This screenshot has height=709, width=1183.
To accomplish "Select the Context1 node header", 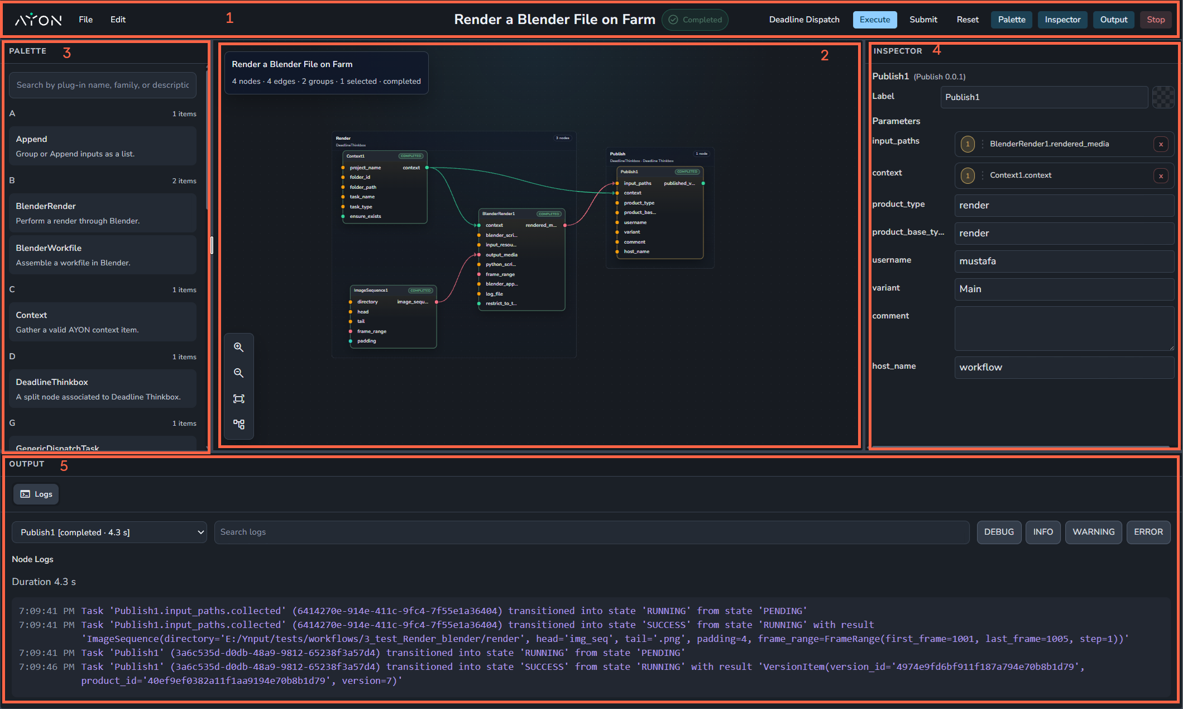I will (x=385, y=156).
